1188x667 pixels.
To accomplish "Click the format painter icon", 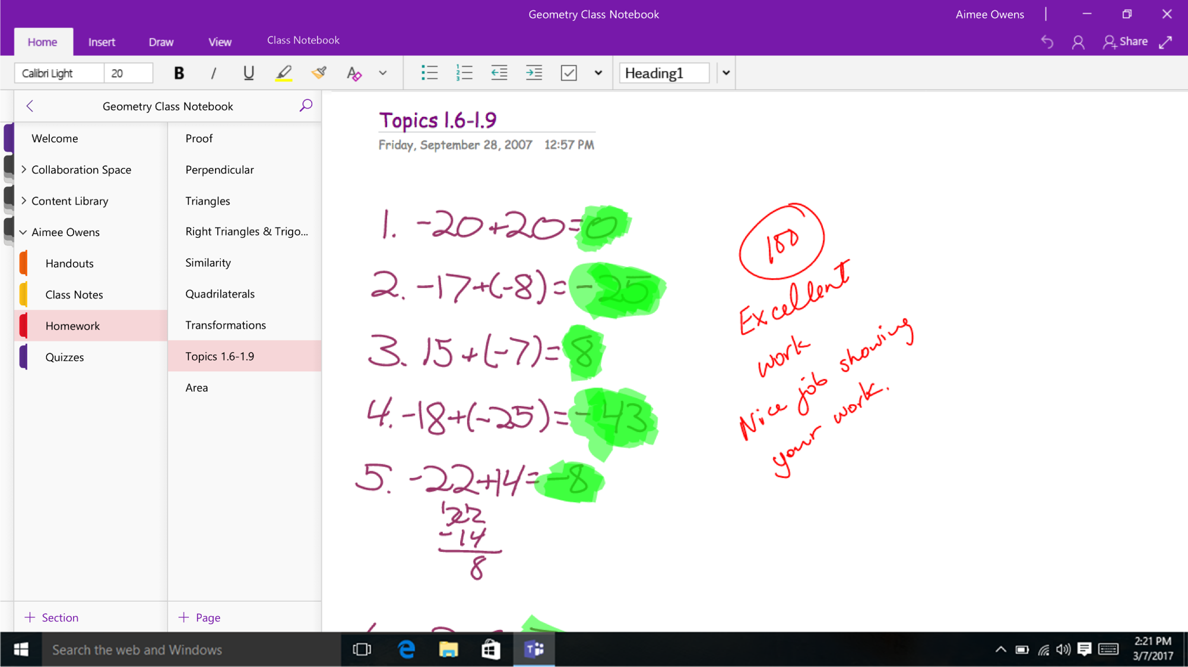I will (319, 73).
